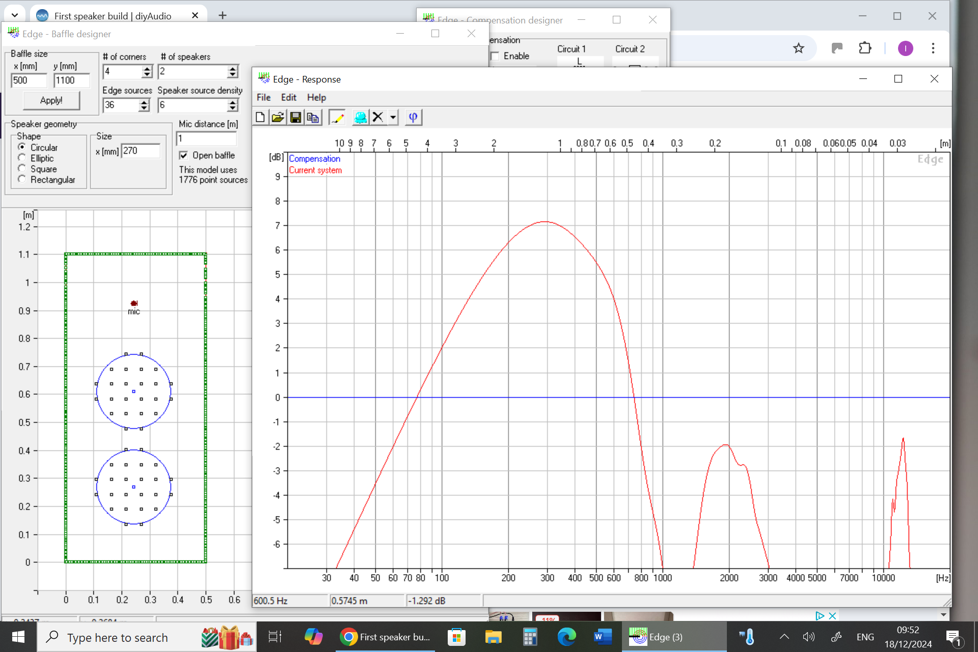Select the Elliptic speaker shape
Viewport: 978px width, 652px height.
(x=22, y=157)
